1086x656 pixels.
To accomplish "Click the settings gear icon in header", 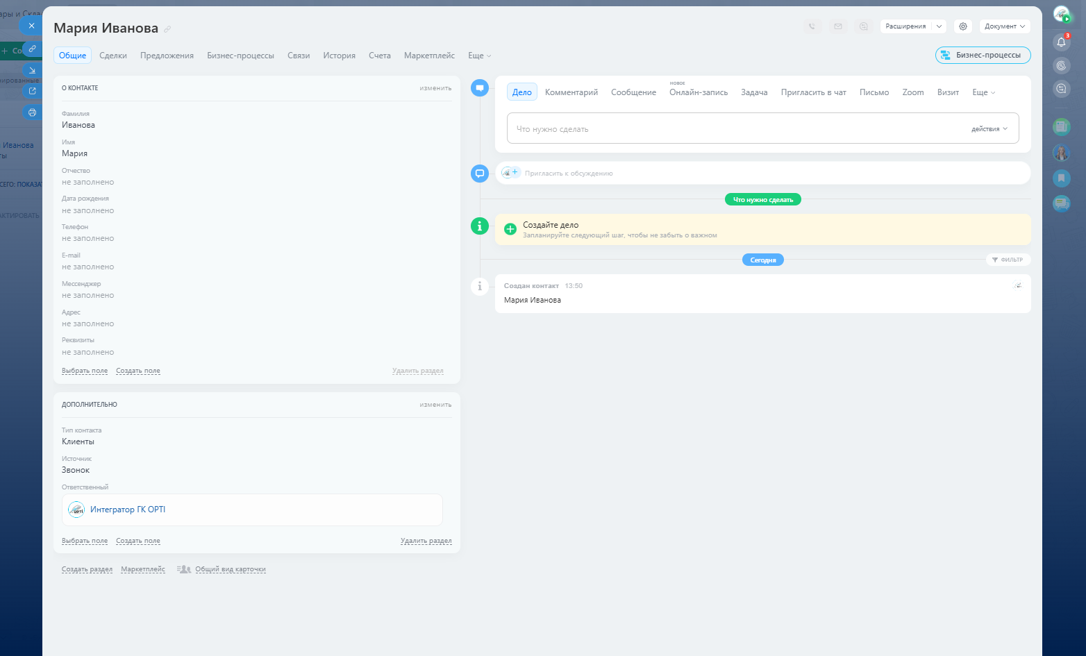I will 962,26.
